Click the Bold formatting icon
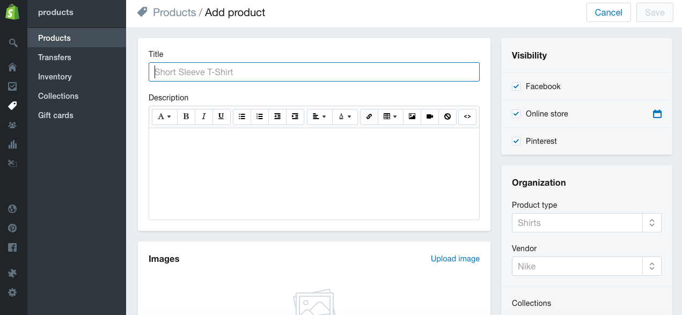 [x=186, y=116]
